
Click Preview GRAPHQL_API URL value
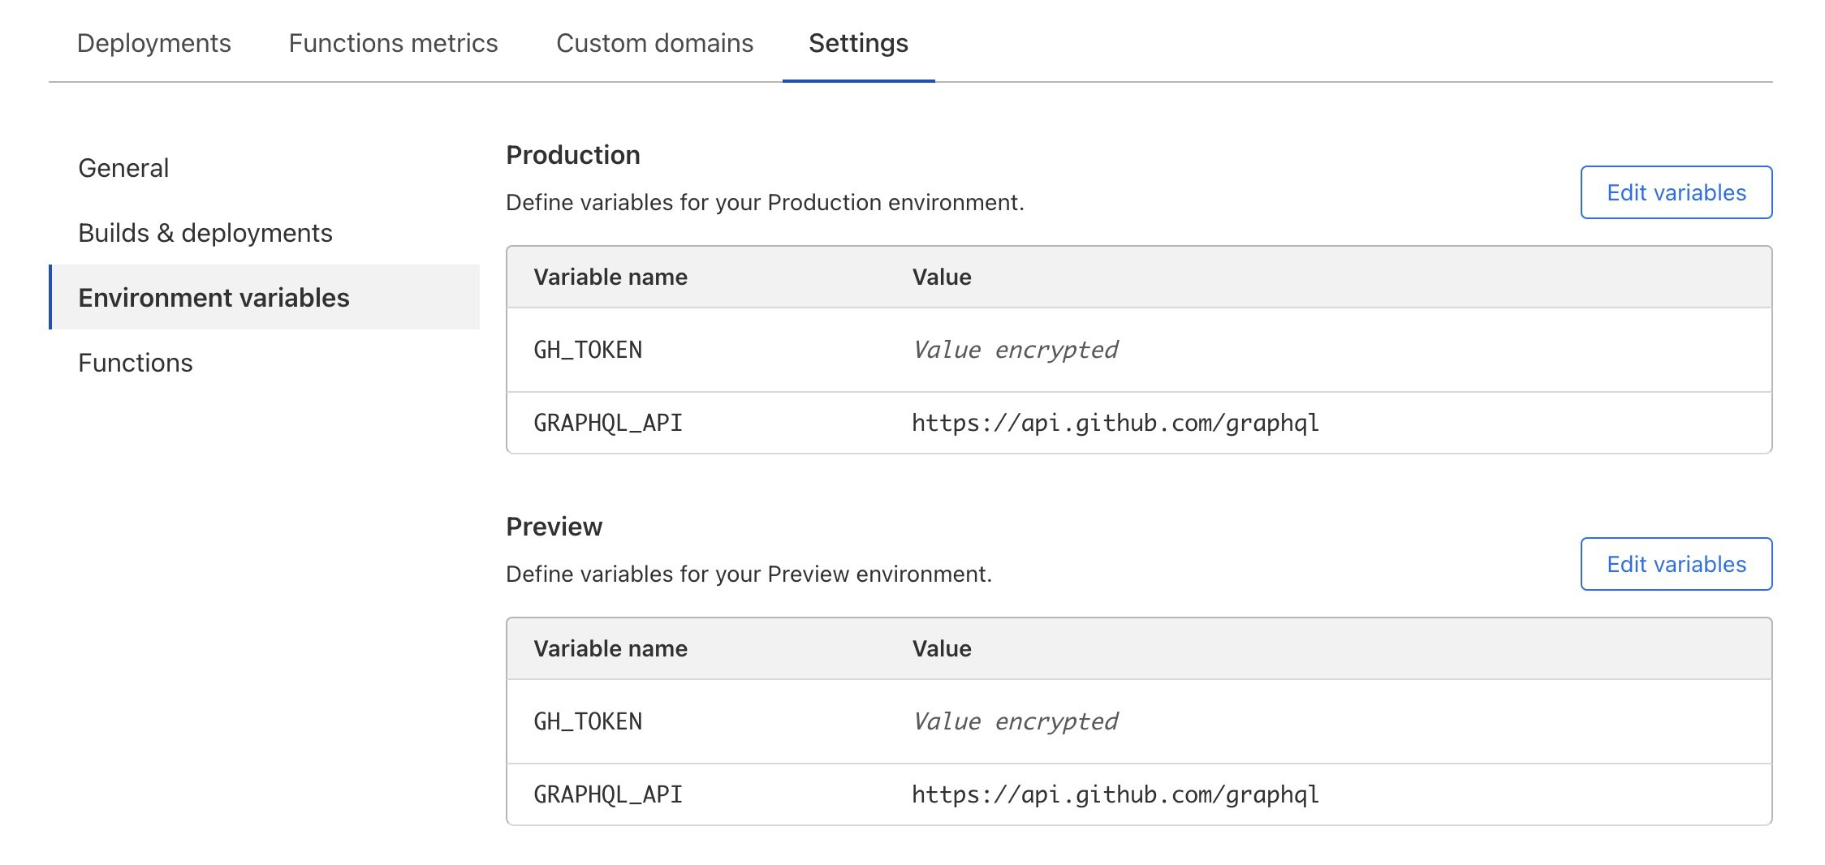coord(1115,794)
